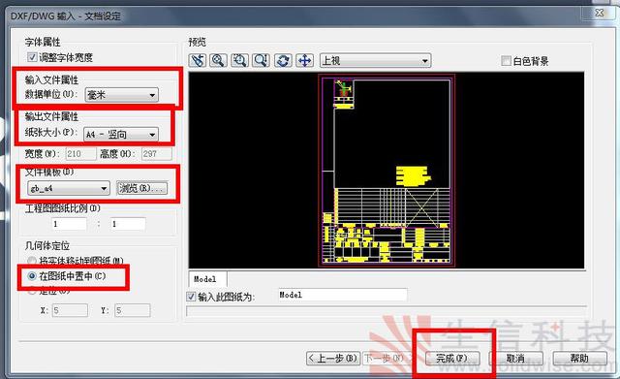Click the 上一步(B) back button
620x379 pixels.
click(333, 359)
